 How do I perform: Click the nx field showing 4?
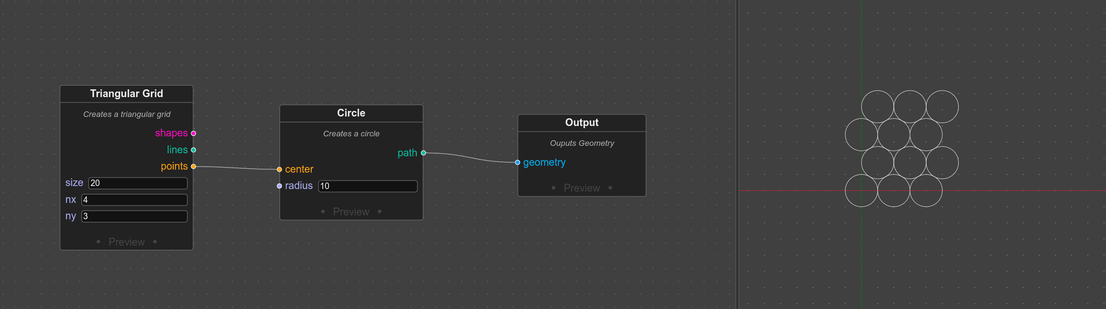134,200
